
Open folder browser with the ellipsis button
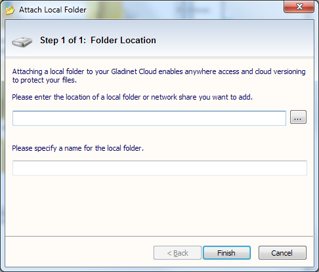click(x=298, y=117)
